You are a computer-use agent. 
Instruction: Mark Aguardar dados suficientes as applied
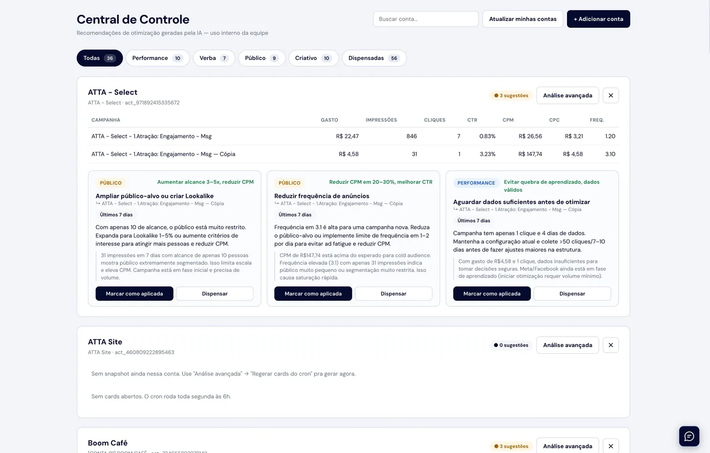point(492,294)
